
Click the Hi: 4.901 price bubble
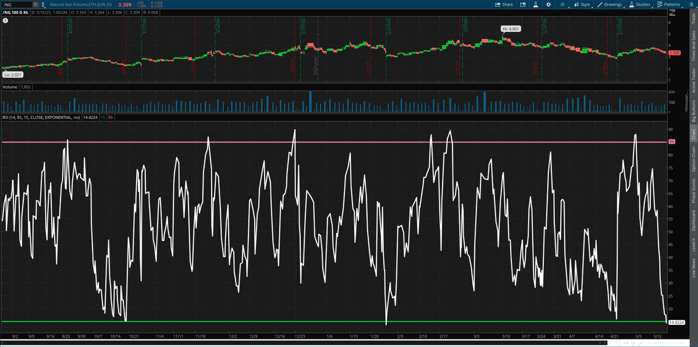[511, 29]
